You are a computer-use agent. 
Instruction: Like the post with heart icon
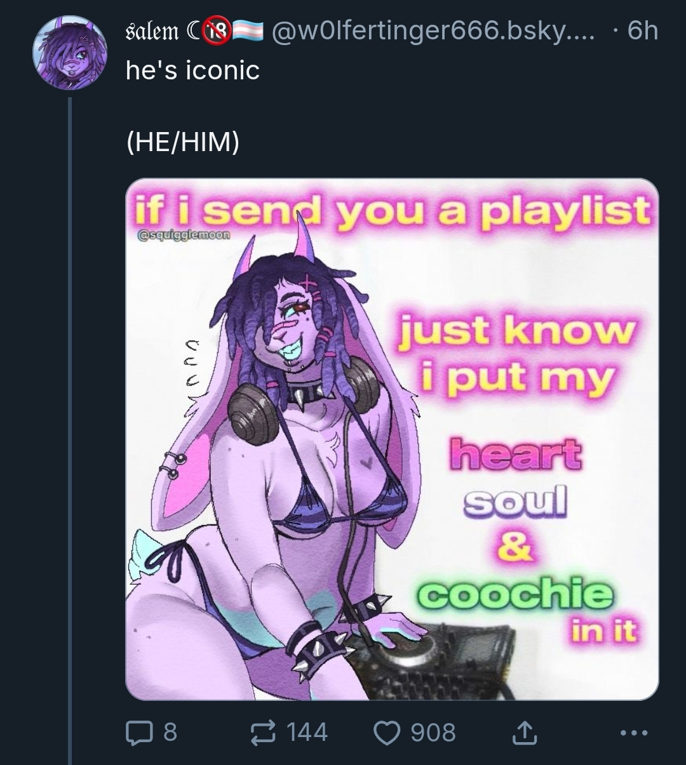387,733
